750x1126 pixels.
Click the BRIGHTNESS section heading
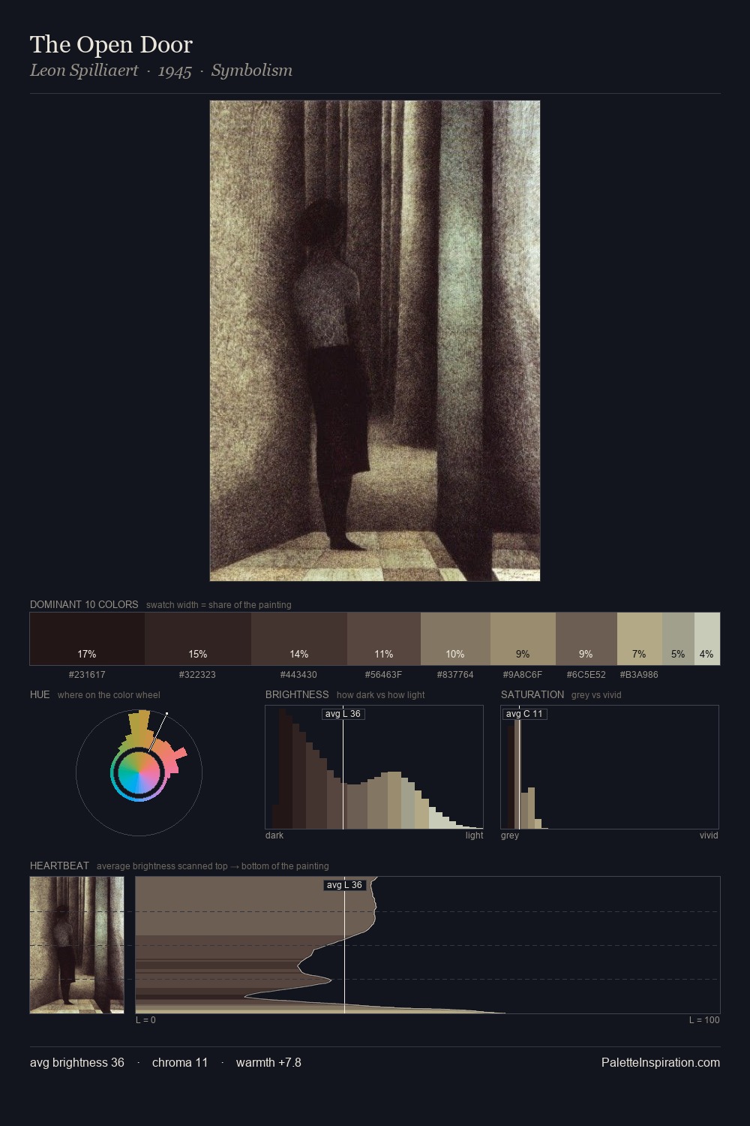(x=297, y=694)
